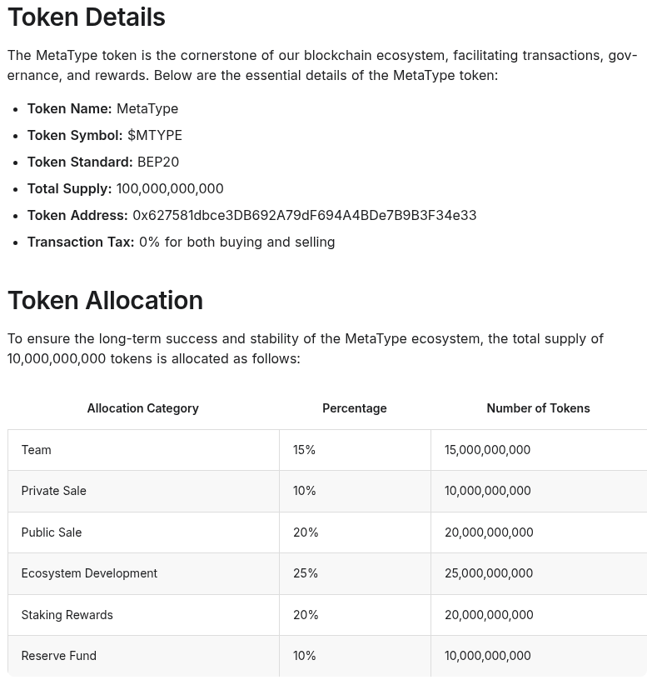Screen dimensions: 647x680
Task: Select the Percentage column header
Action: 354,408
